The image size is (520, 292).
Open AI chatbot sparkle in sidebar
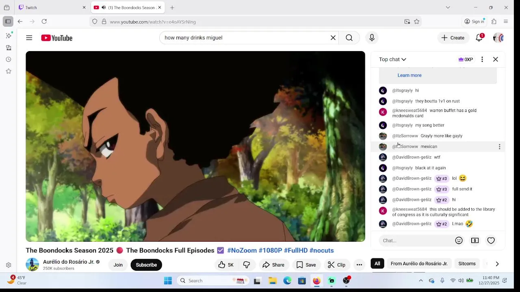click(x=9, y=36)
